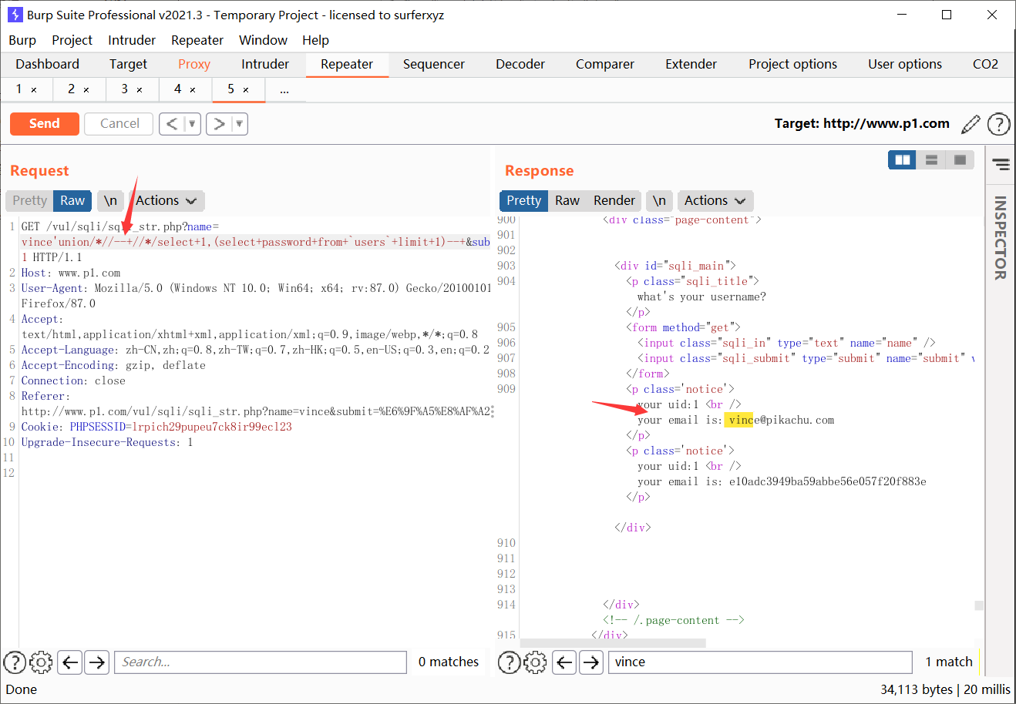1016x704 pixels.
Task: Switch to the Intruder tool tab
Action: 265,64
